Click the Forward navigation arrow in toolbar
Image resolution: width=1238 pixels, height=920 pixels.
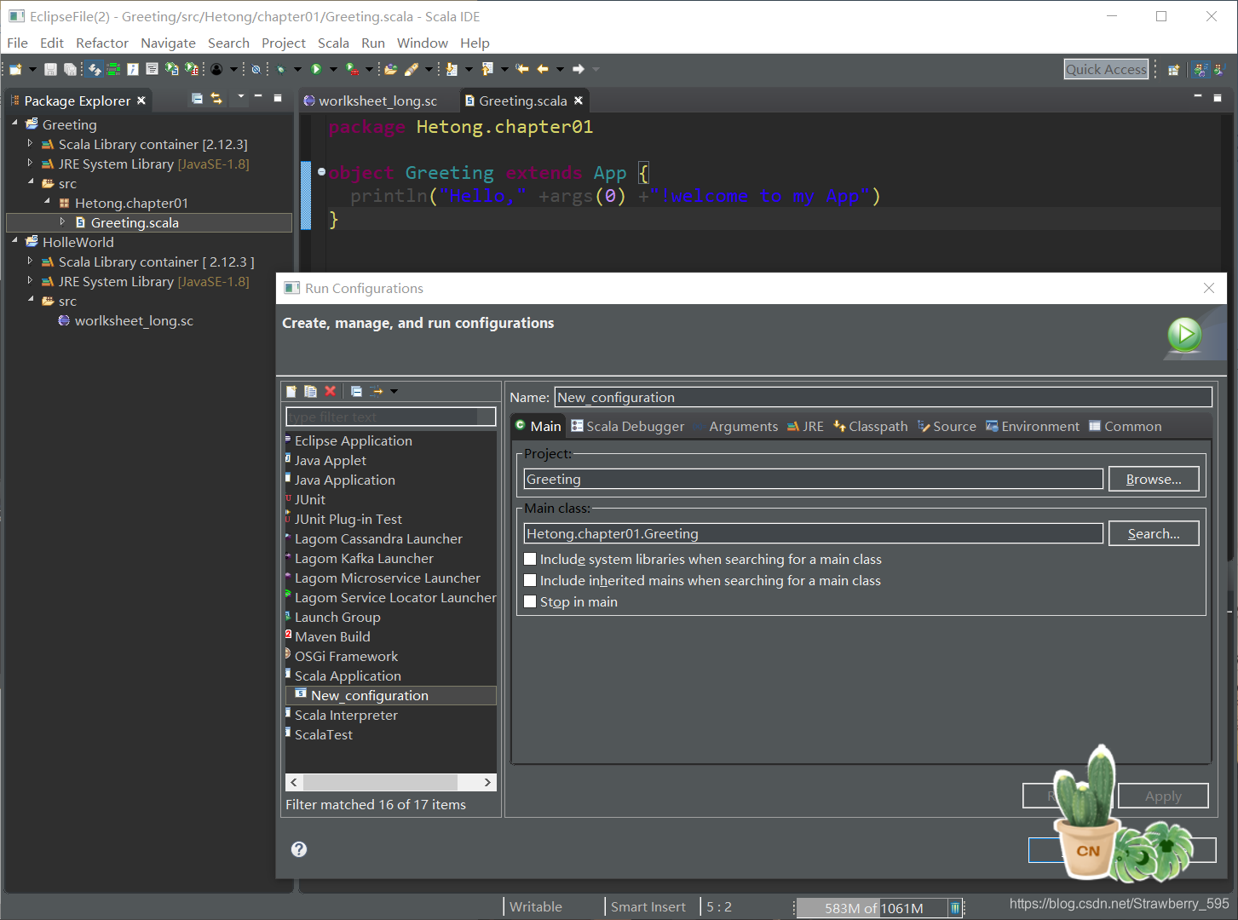point(579,69)
